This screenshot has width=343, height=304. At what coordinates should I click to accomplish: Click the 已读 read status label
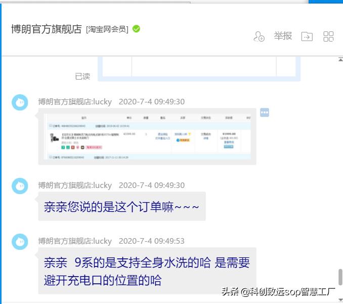[x=82, y=76]
